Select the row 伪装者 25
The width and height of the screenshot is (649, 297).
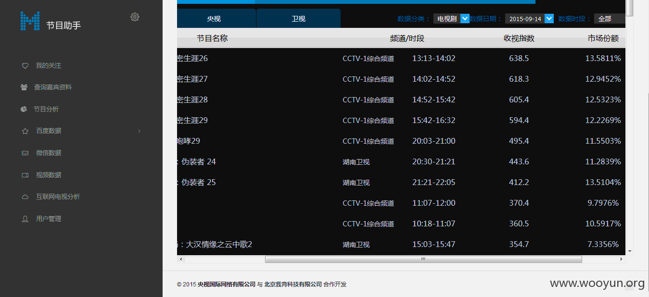coord(401,182)
